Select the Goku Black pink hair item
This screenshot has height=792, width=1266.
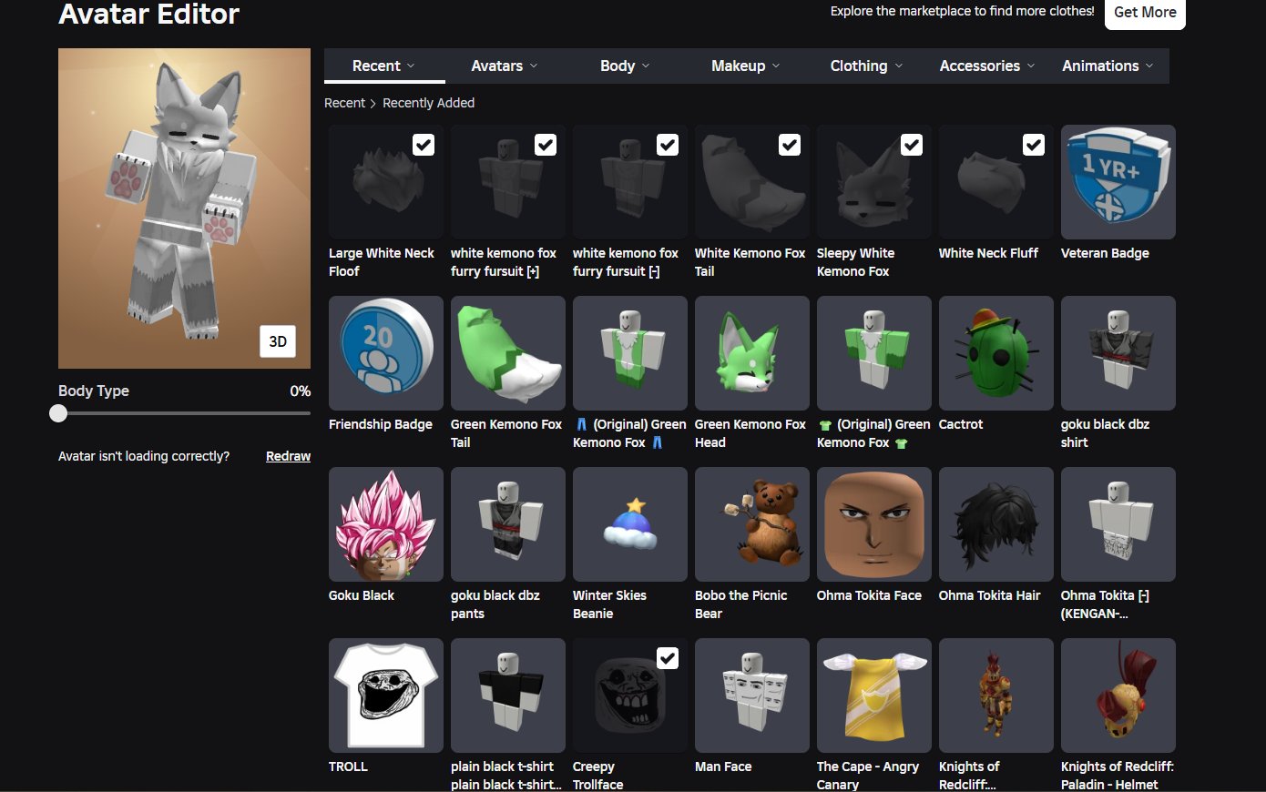(385, 524)
